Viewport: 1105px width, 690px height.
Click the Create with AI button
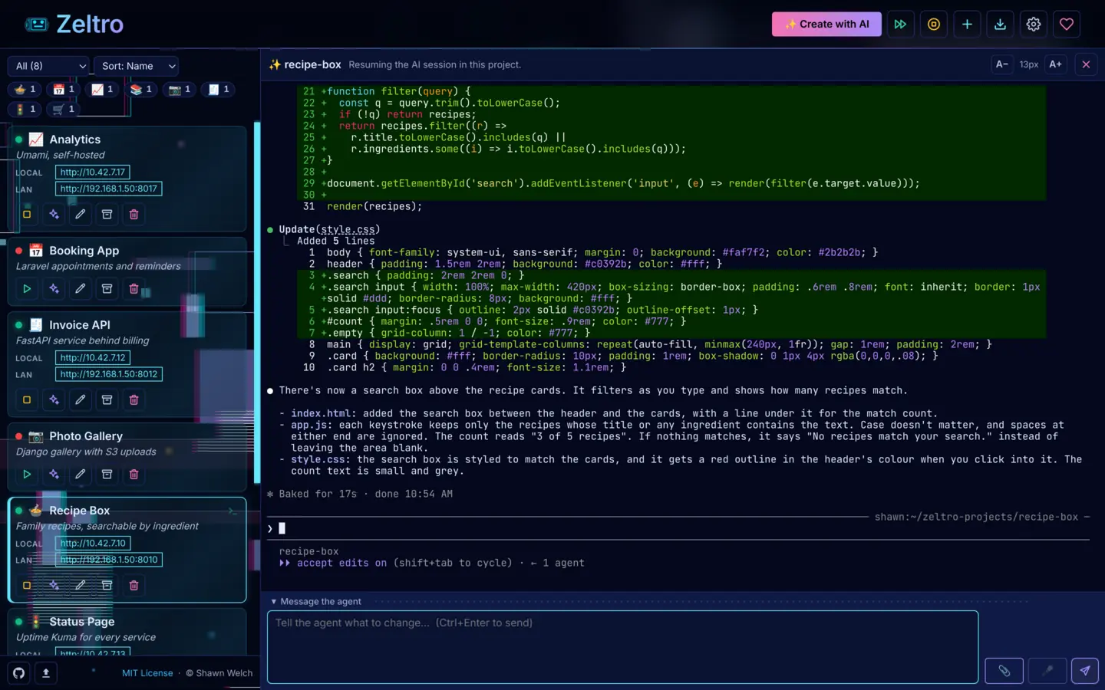tap(826, 24)
